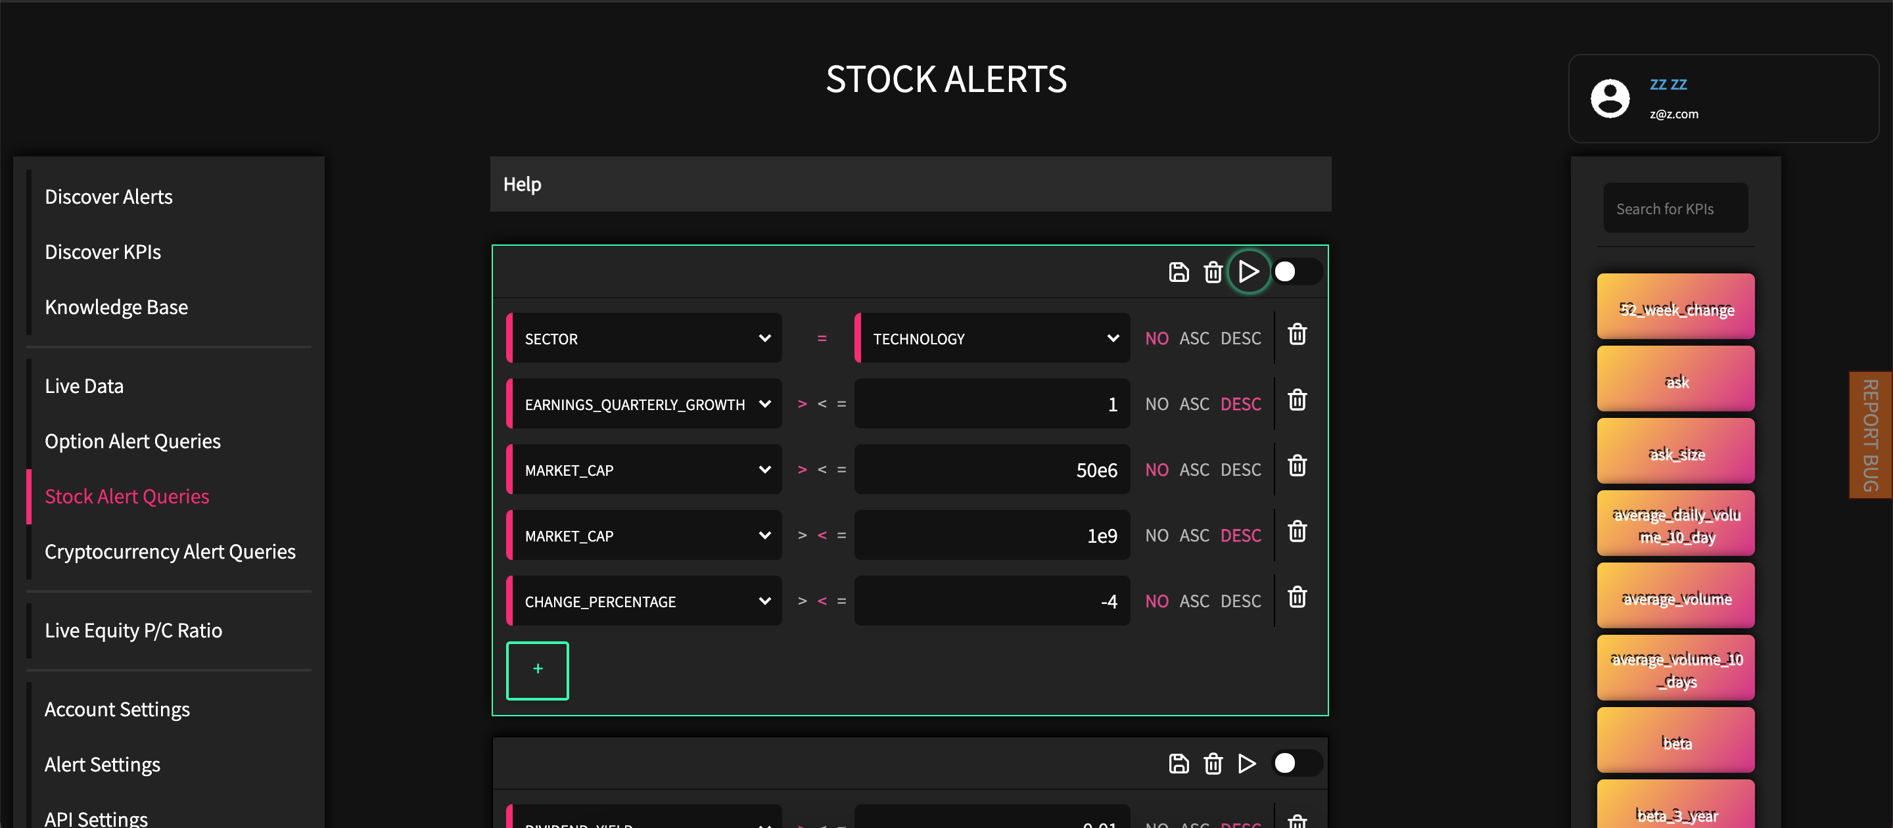This screenshot has width=1893, height=828.
Task: Choose greater-than operator for CHANGE_PERCENTAGE
Action: 803,601
